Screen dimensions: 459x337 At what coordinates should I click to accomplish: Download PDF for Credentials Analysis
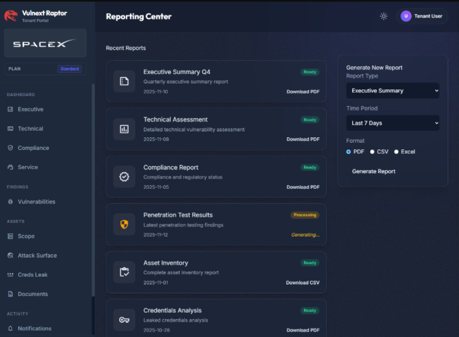tap(303, 330)
